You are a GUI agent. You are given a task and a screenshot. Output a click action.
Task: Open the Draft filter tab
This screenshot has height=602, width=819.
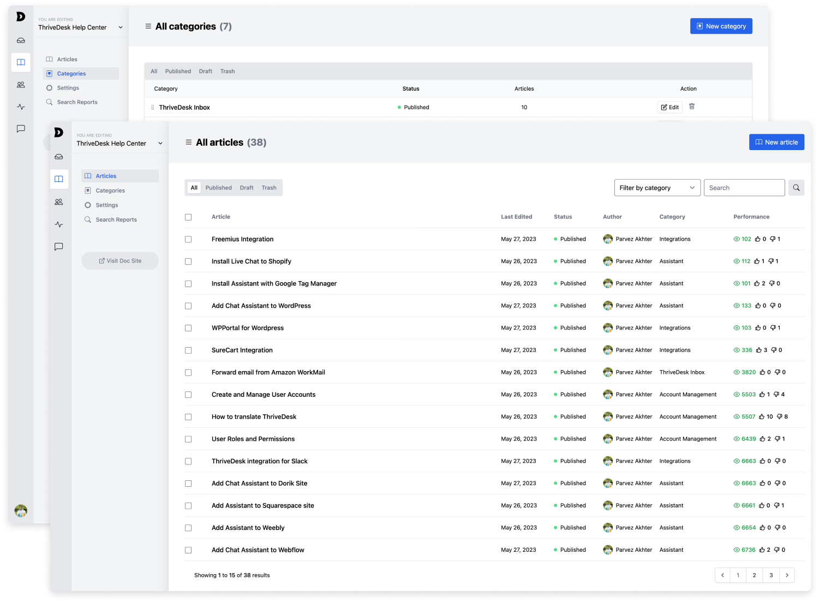[x=246, y=187]
